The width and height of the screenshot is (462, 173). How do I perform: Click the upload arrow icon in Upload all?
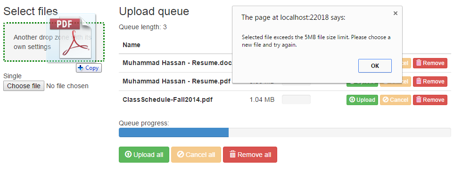point(128,155)
